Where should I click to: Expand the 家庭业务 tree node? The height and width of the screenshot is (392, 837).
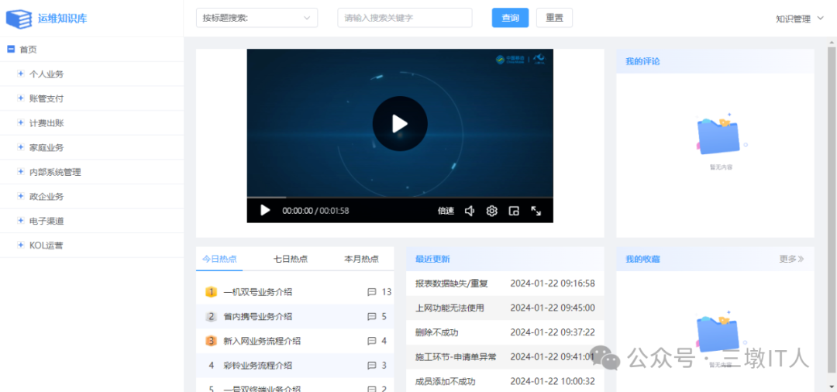tap(21, 148)
